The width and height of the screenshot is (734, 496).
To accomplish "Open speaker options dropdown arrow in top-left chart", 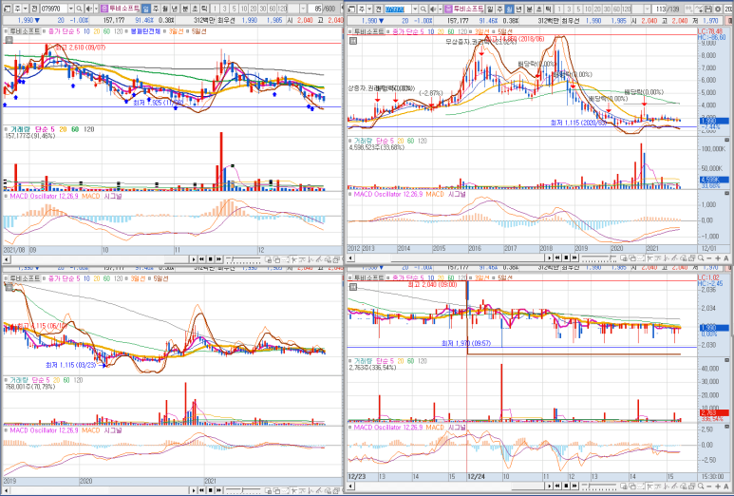I will [x=96, y=9].
